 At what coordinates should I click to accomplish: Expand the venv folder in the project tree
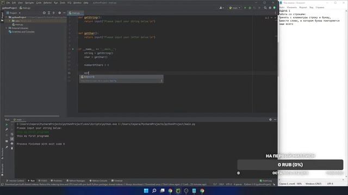pyautogui.click(x=10, y=21)
